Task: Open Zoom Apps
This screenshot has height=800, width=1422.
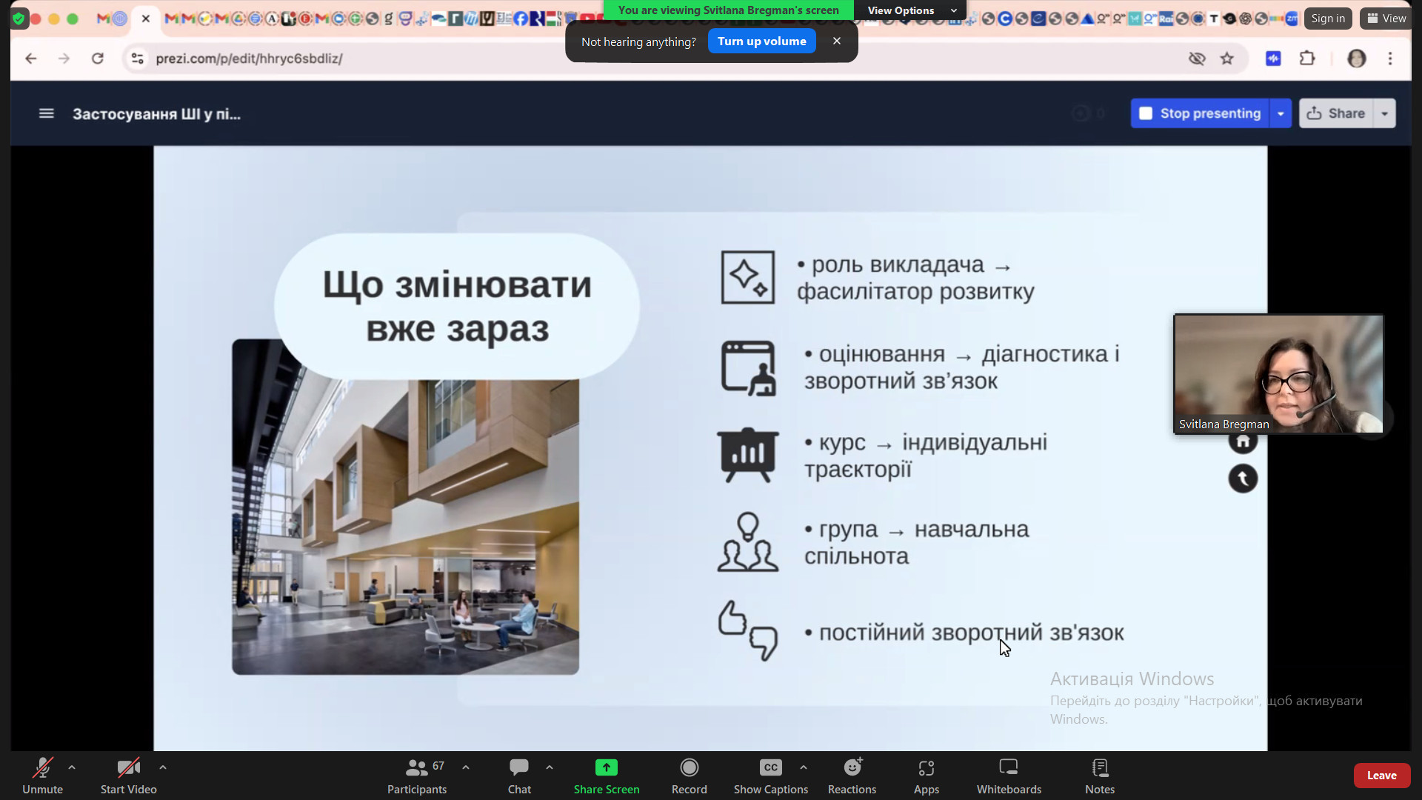Action: pyautogui.click(x=926, y=775)
